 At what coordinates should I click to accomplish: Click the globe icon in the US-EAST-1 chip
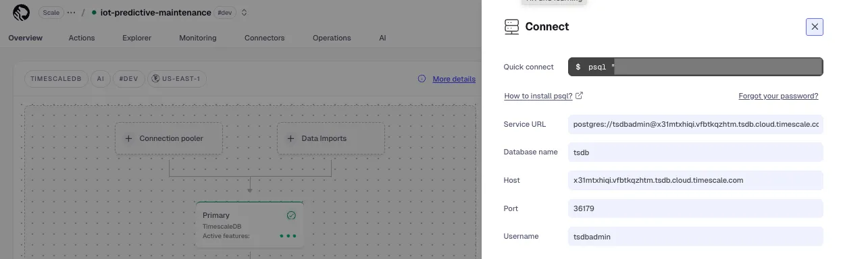(x=156, y=79)
